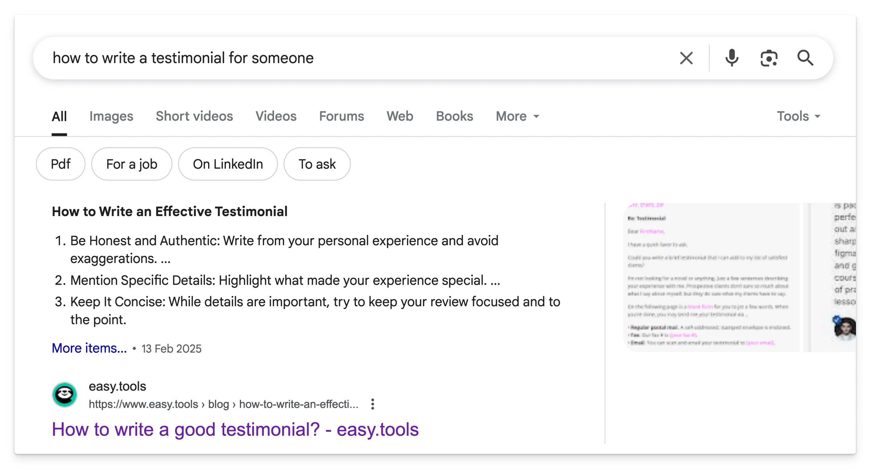Screen dimensions: 871x469
Task: Open the testimonial letter thumbnail image
Action: 711,277
